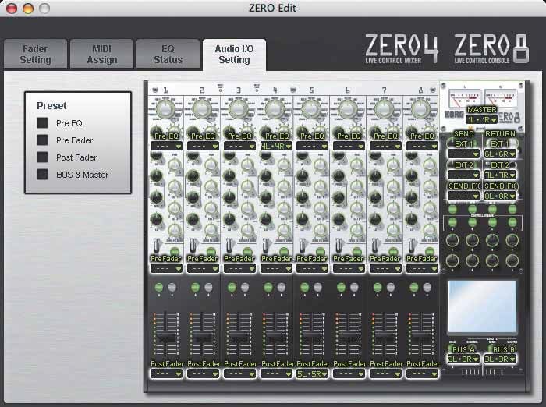
Task: Click channel 1 black low EQ knob
Action: point(157,219)
